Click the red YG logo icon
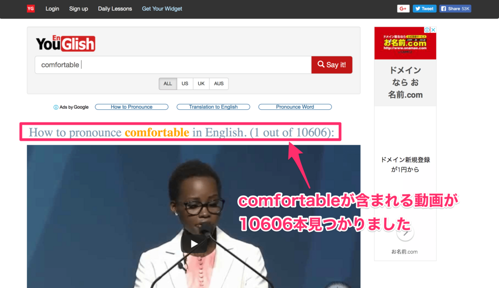499x288 pixels. coord(31,9)
